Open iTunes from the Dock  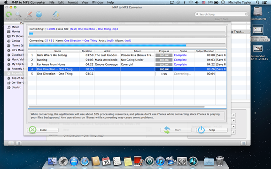[x=160, y=161]
